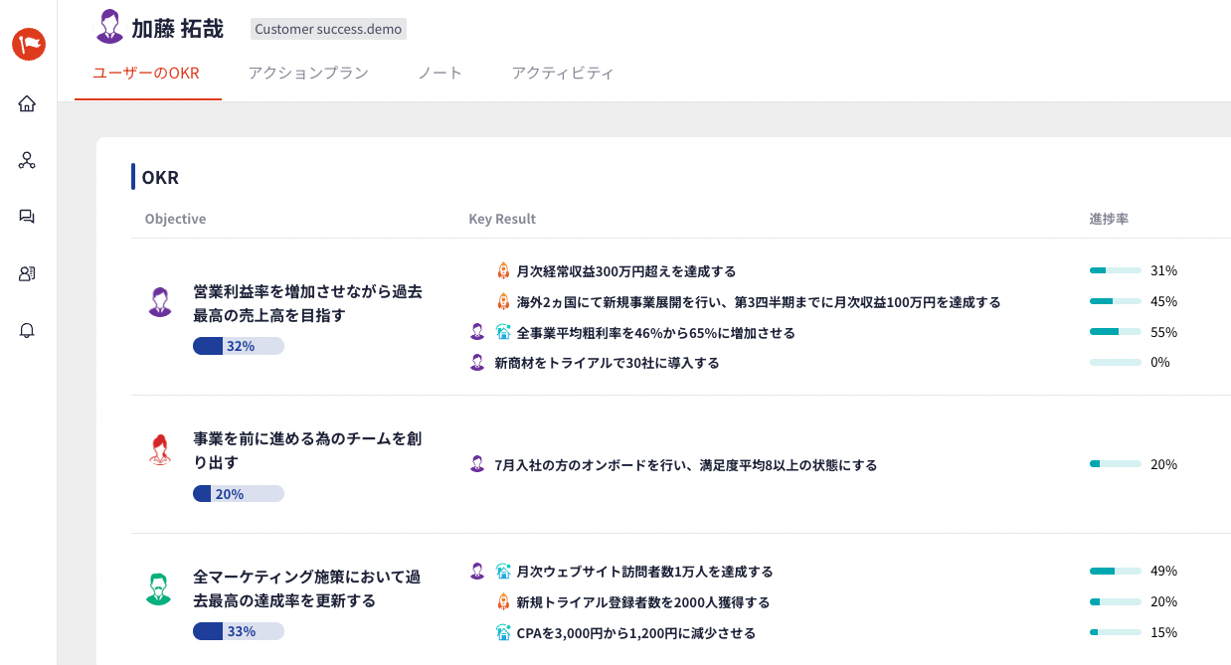
Task: Open the chat messages sidebar icon
Action: tap(28, 217)
